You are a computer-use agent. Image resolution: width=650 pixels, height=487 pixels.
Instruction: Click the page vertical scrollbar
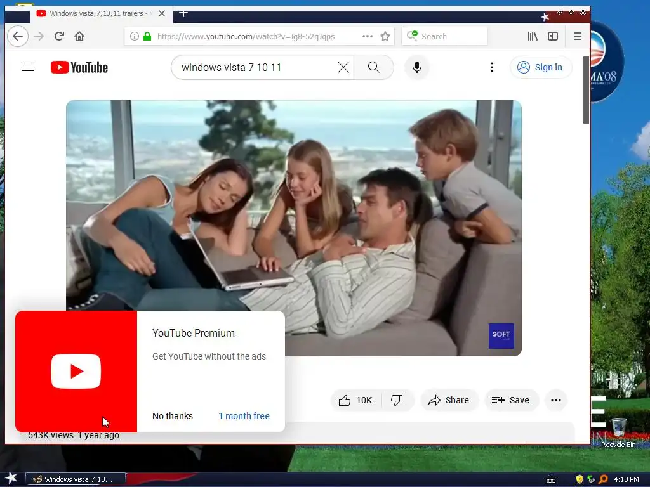click(x=586, y=90)
